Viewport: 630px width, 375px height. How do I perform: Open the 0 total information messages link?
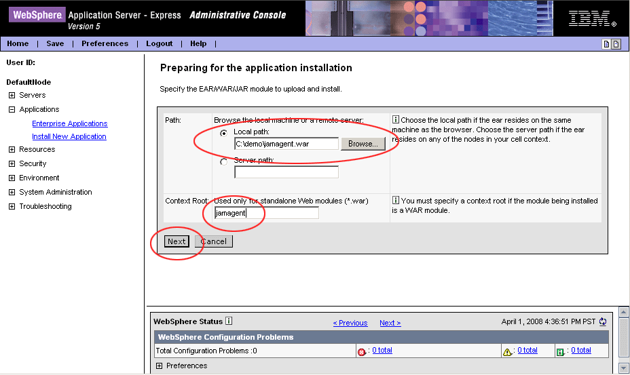[x=581, y=350]
